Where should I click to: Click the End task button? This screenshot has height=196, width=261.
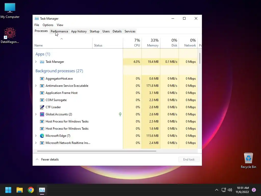tap(189, 160)
